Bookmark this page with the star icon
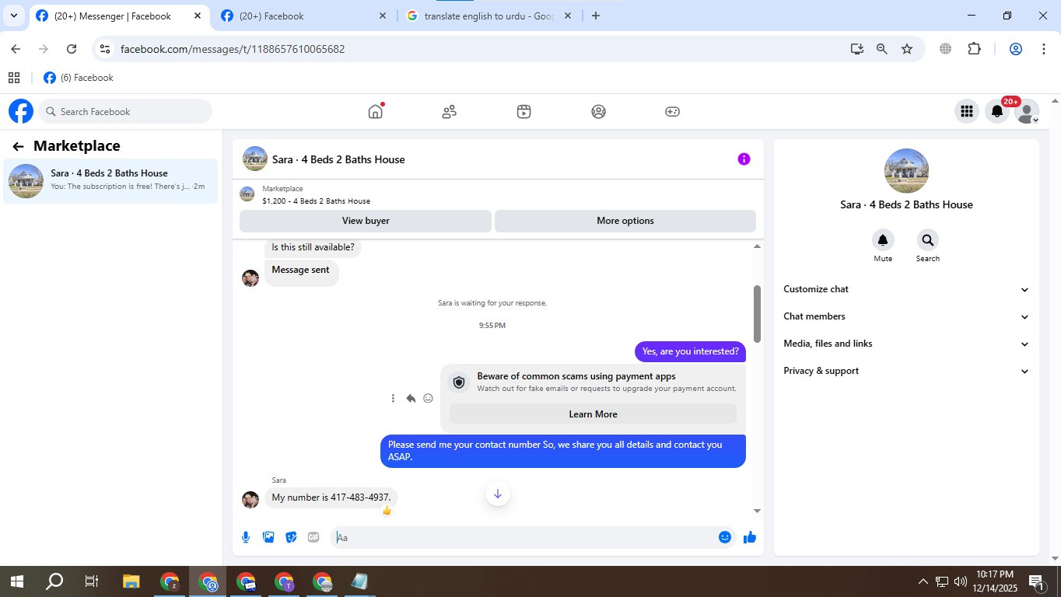This screenshot has width=1061, height=597. 907,49
